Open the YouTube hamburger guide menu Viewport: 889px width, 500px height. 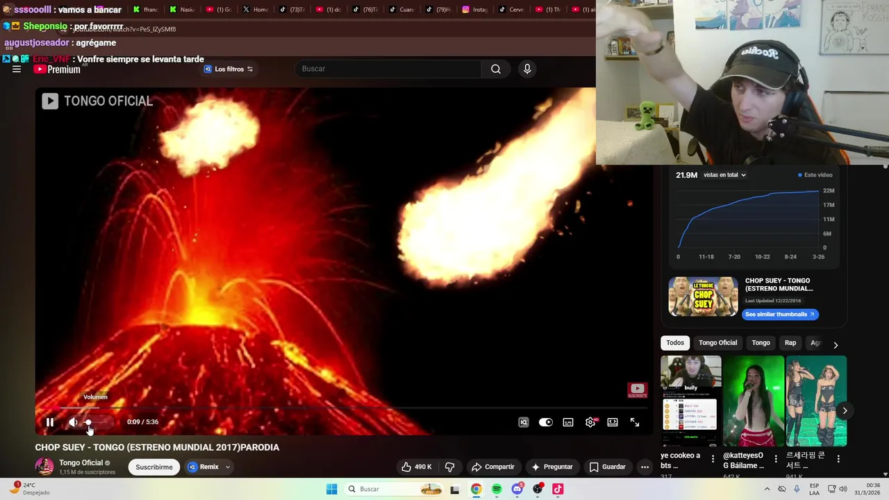[x=17, y=69]
